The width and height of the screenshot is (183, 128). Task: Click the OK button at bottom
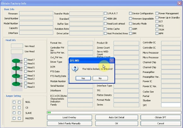click(x=116, y=124)
